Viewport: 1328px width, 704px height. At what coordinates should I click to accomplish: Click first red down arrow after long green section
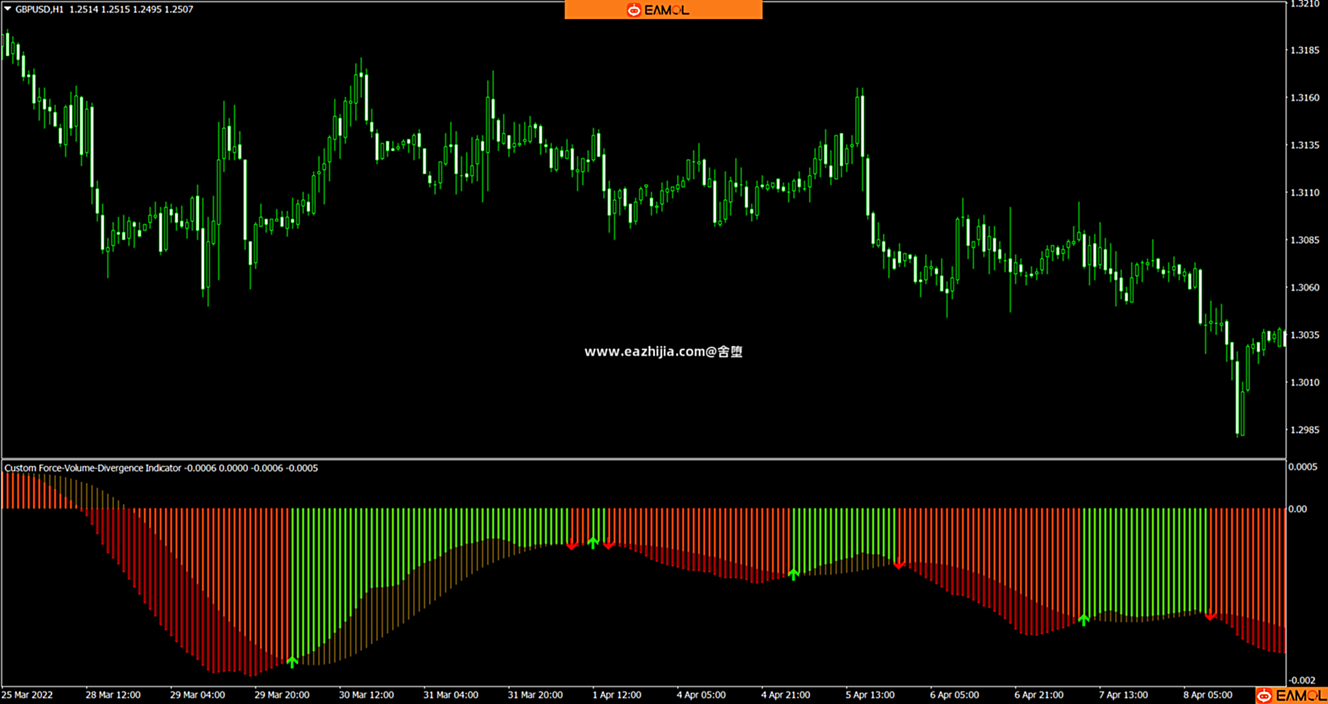(x=572, y=544)
